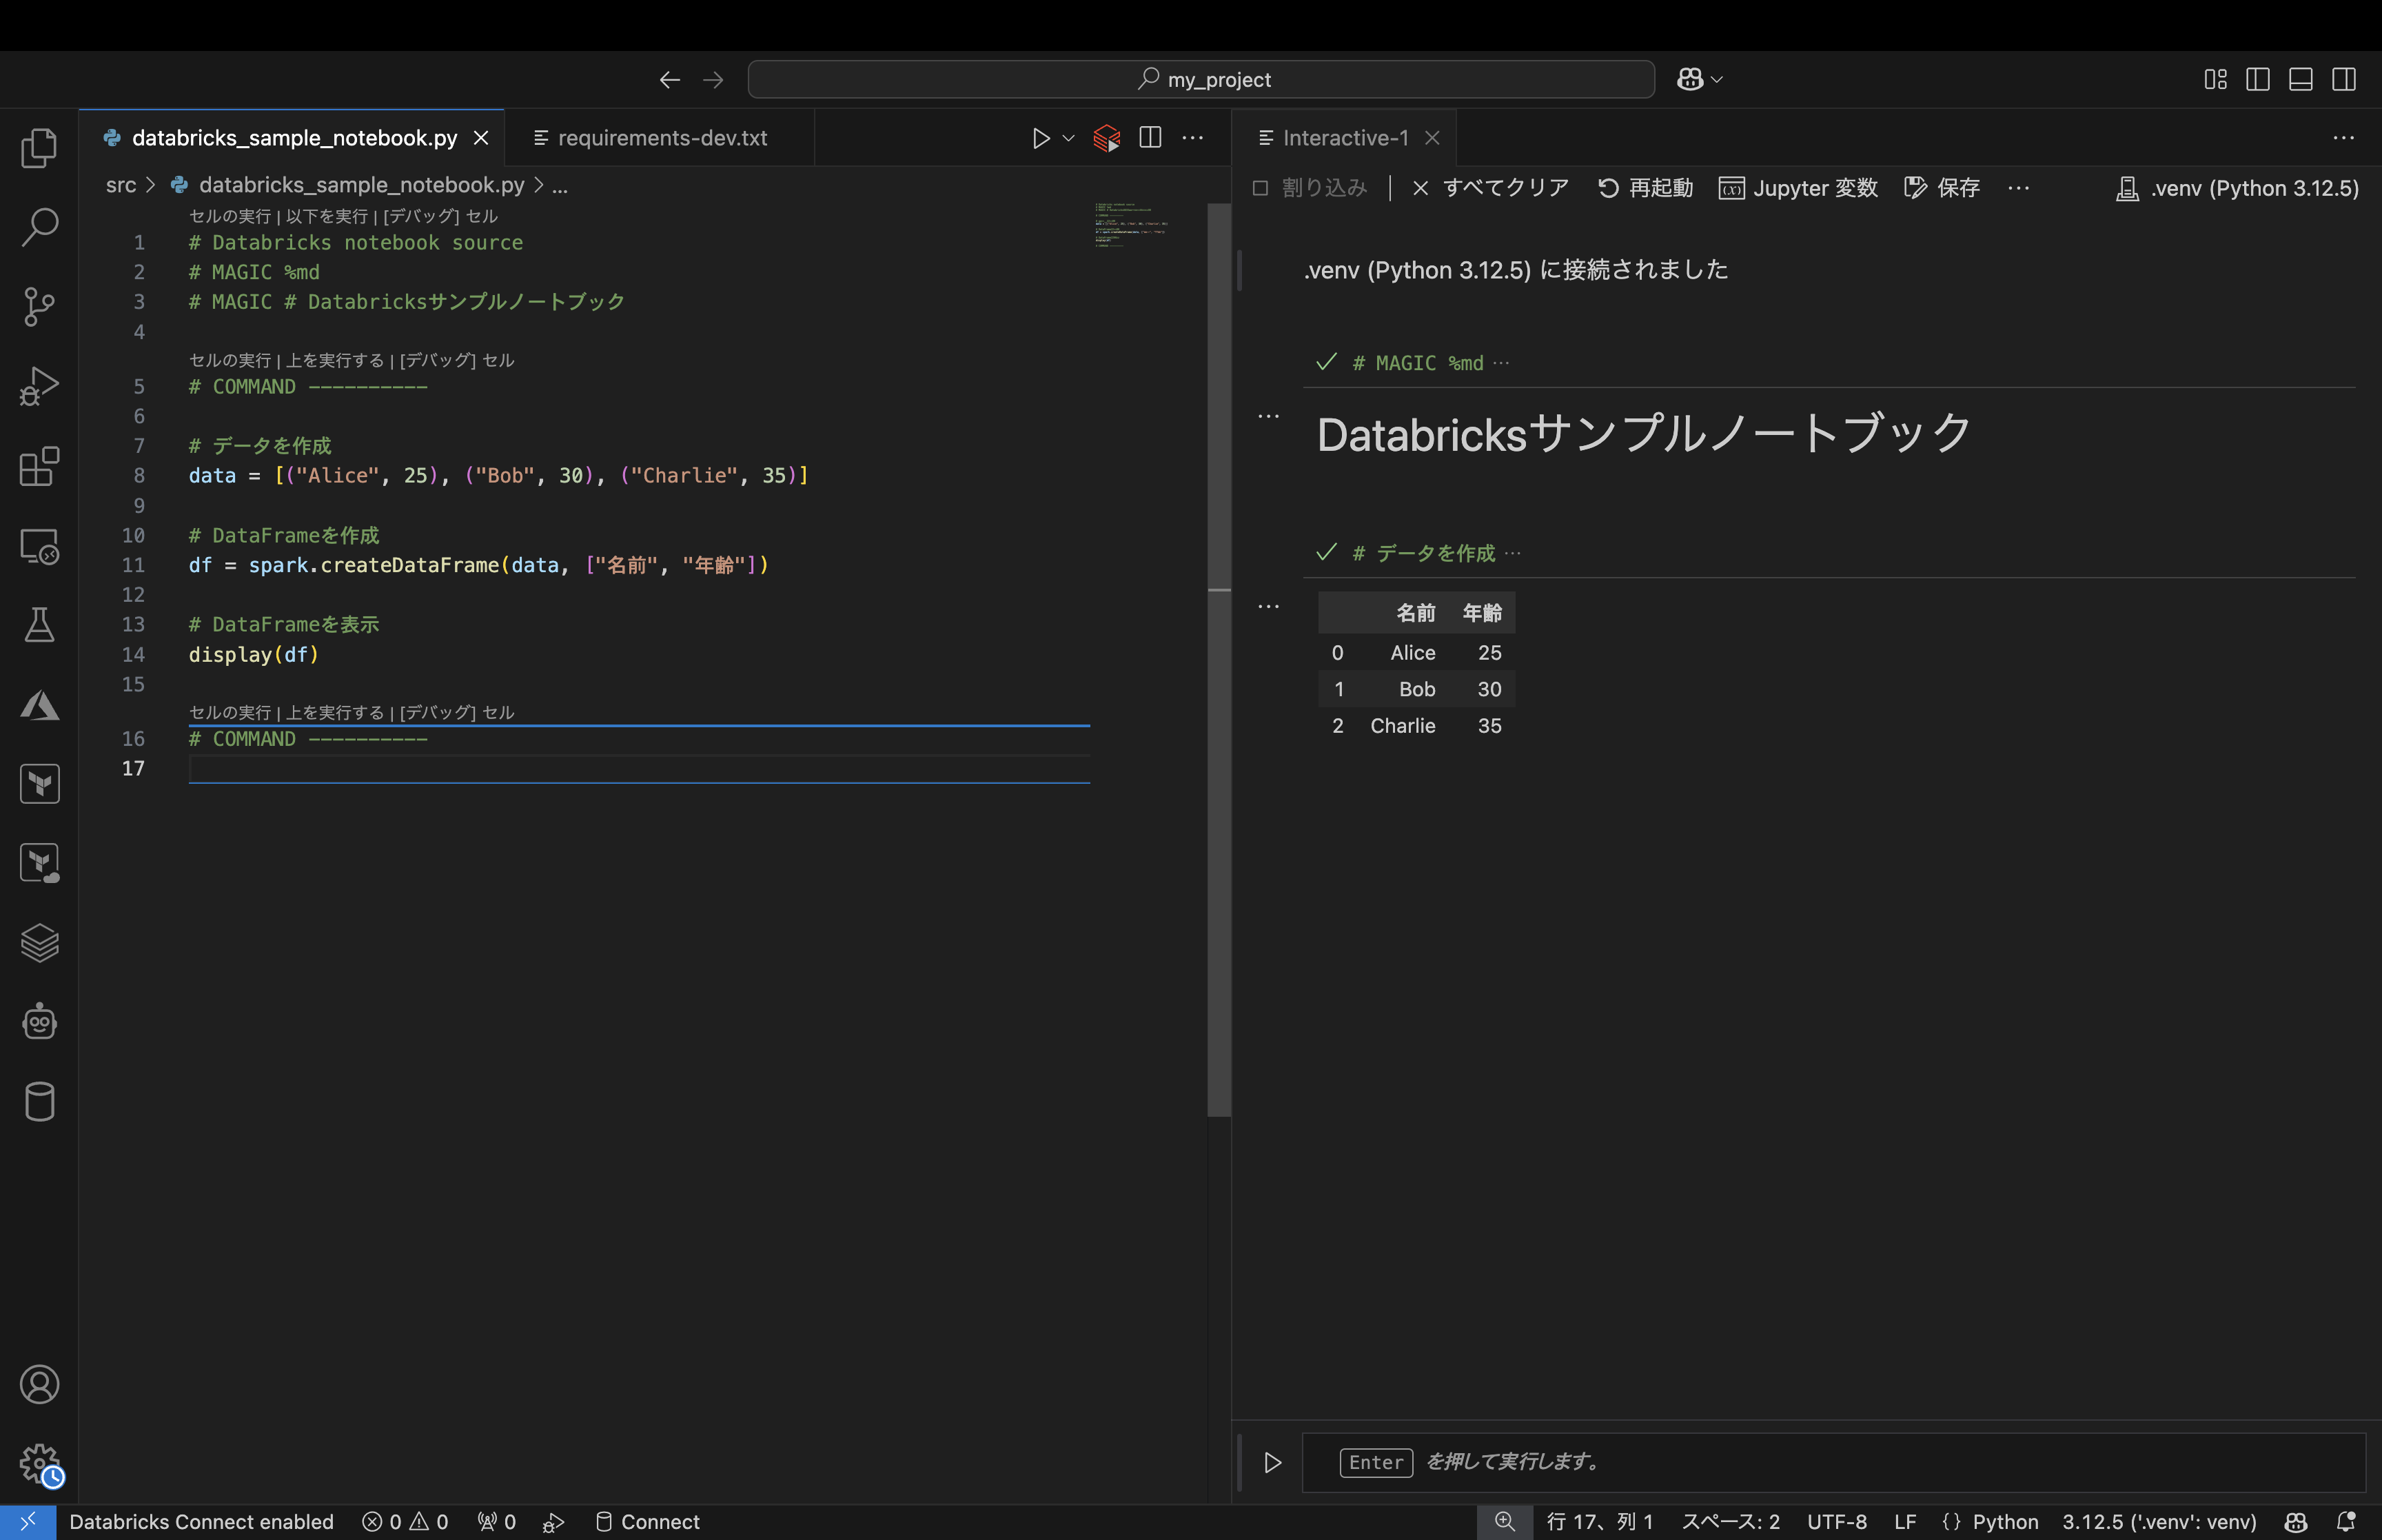Toggle the primary side bar layout control
This screenshot has width=2382, height=1540.
coord(2258,79)
